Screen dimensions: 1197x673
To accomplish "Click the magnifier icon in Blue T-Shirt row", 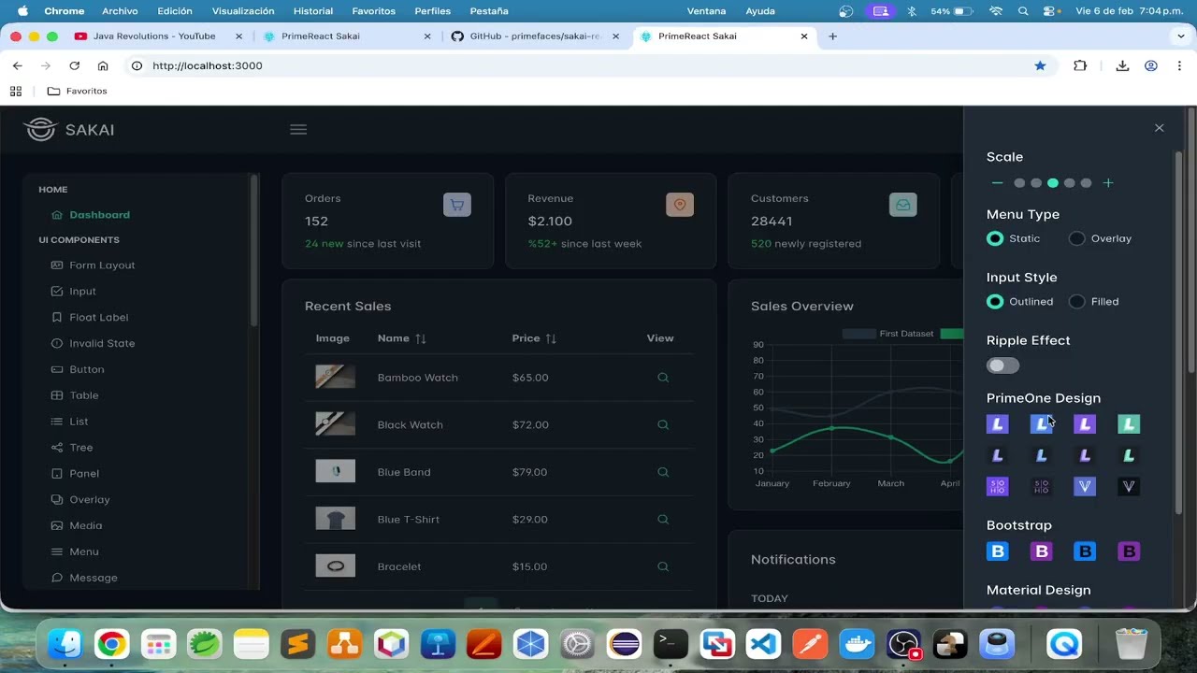I will click(x=663, y=519).
